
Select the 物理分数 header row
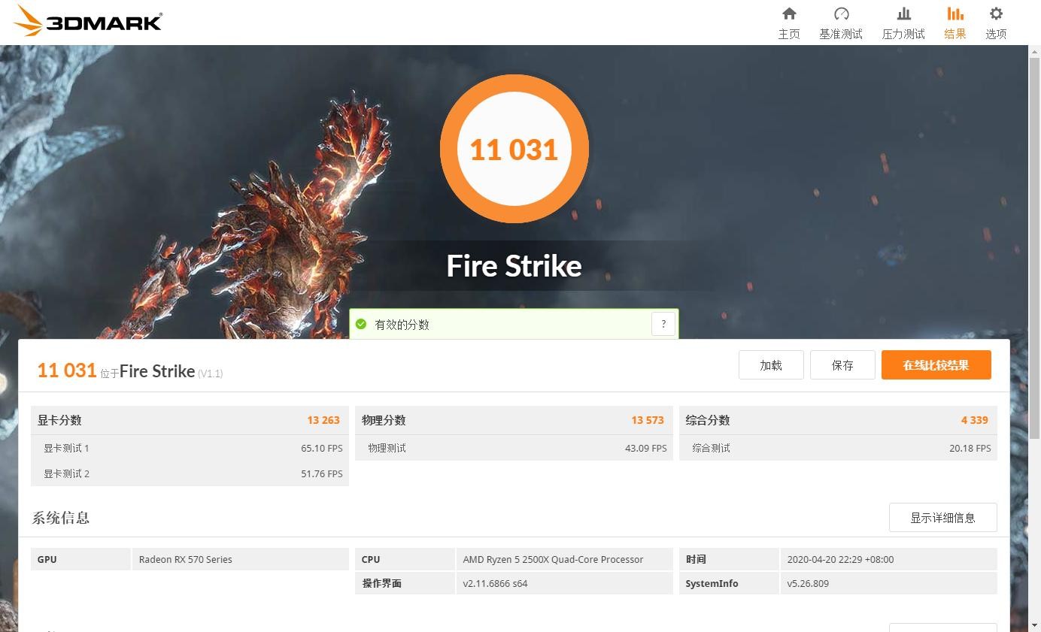514,420
